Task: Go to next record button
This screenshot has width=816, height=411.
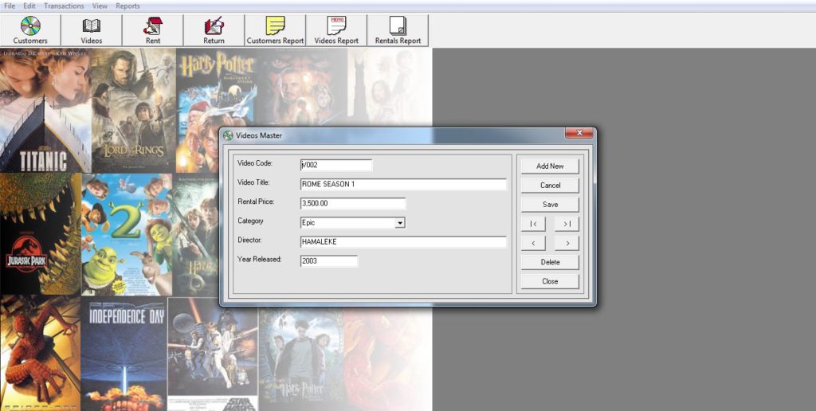Action: pos(567,243)
